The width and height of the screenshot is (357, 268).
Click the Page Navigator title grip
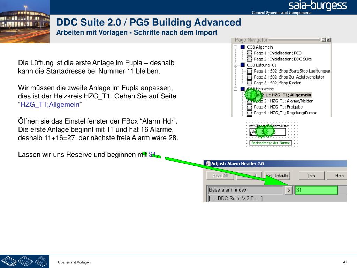pos(294,40)
